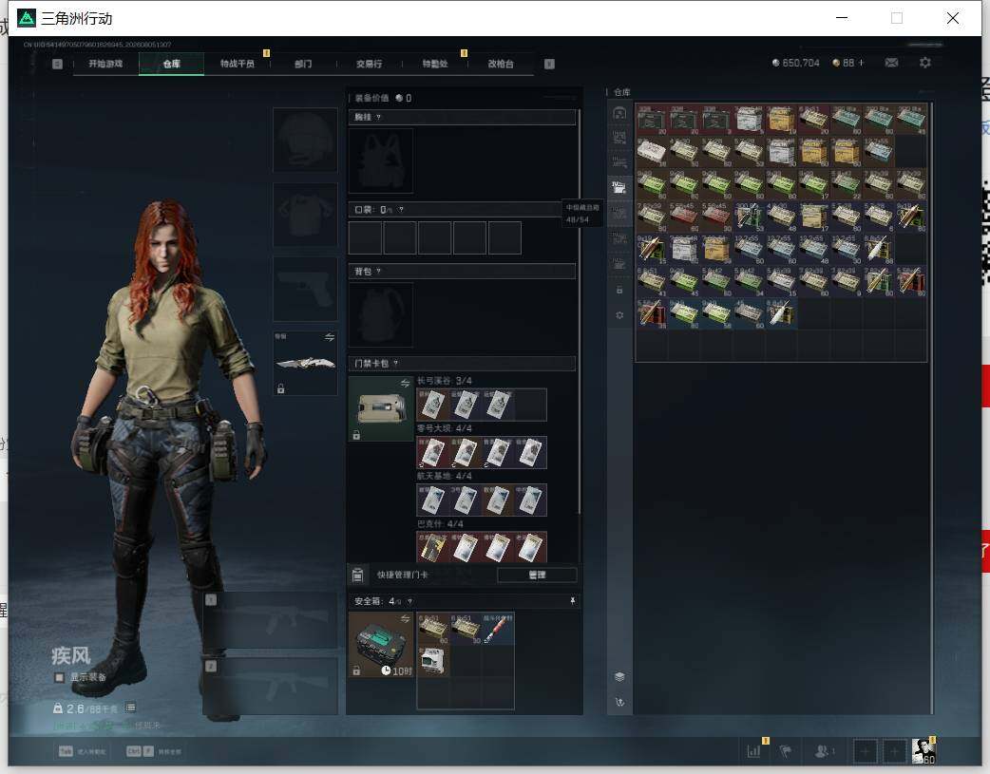990x774 pixels.
Task: Click the plus next to the 88 currency
Action: coord(861,63)
